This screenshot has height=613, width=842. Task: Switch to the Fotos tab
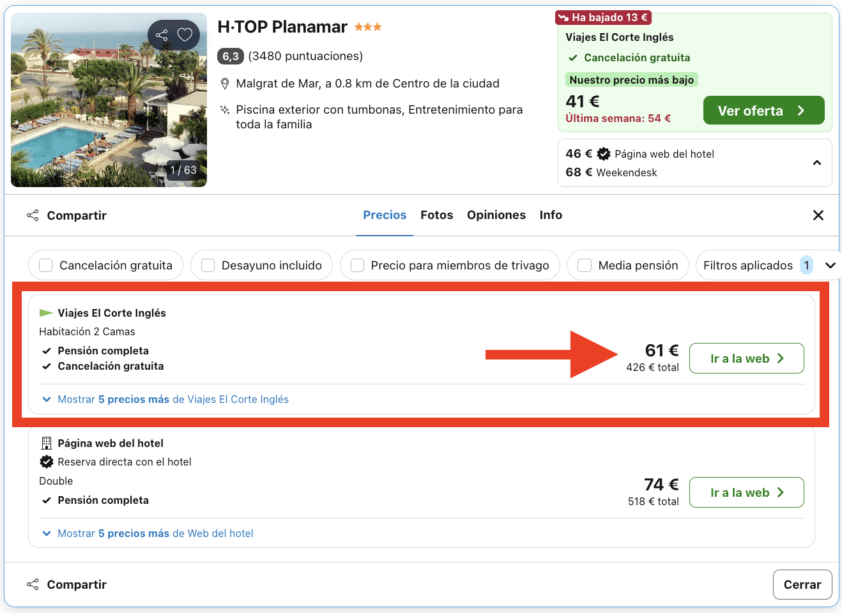point(437,215)
